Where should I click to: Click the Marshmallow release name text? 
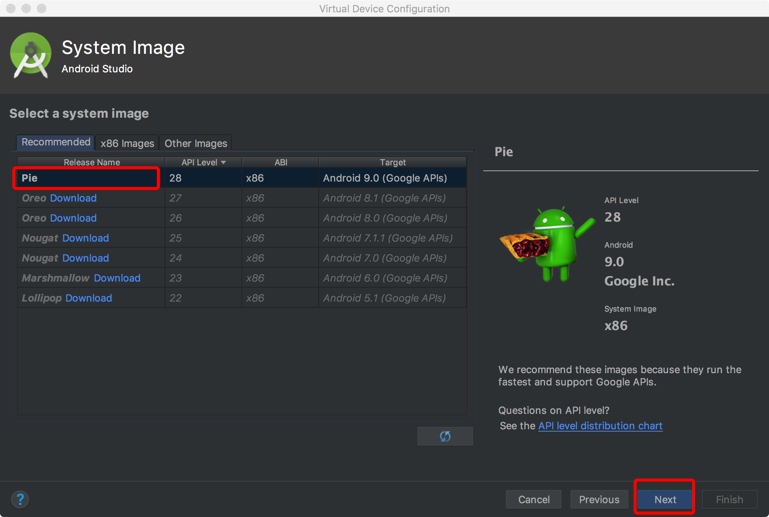(55, 278)
